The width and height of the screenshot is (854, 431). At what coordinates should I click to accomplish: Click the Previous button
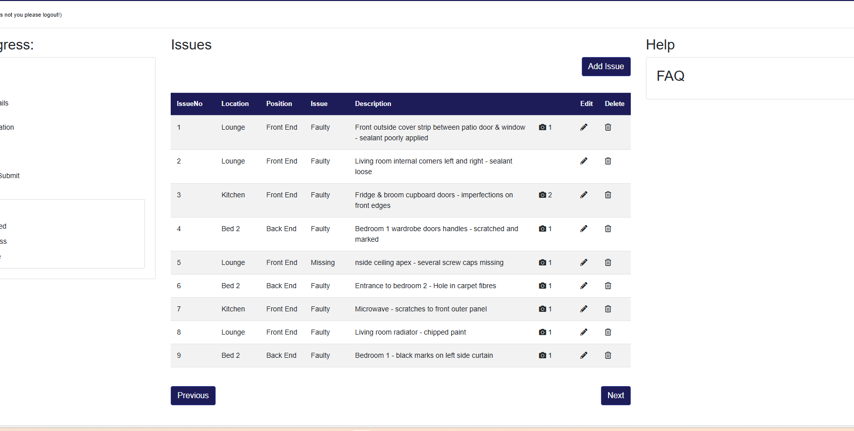tap(193, 396)
